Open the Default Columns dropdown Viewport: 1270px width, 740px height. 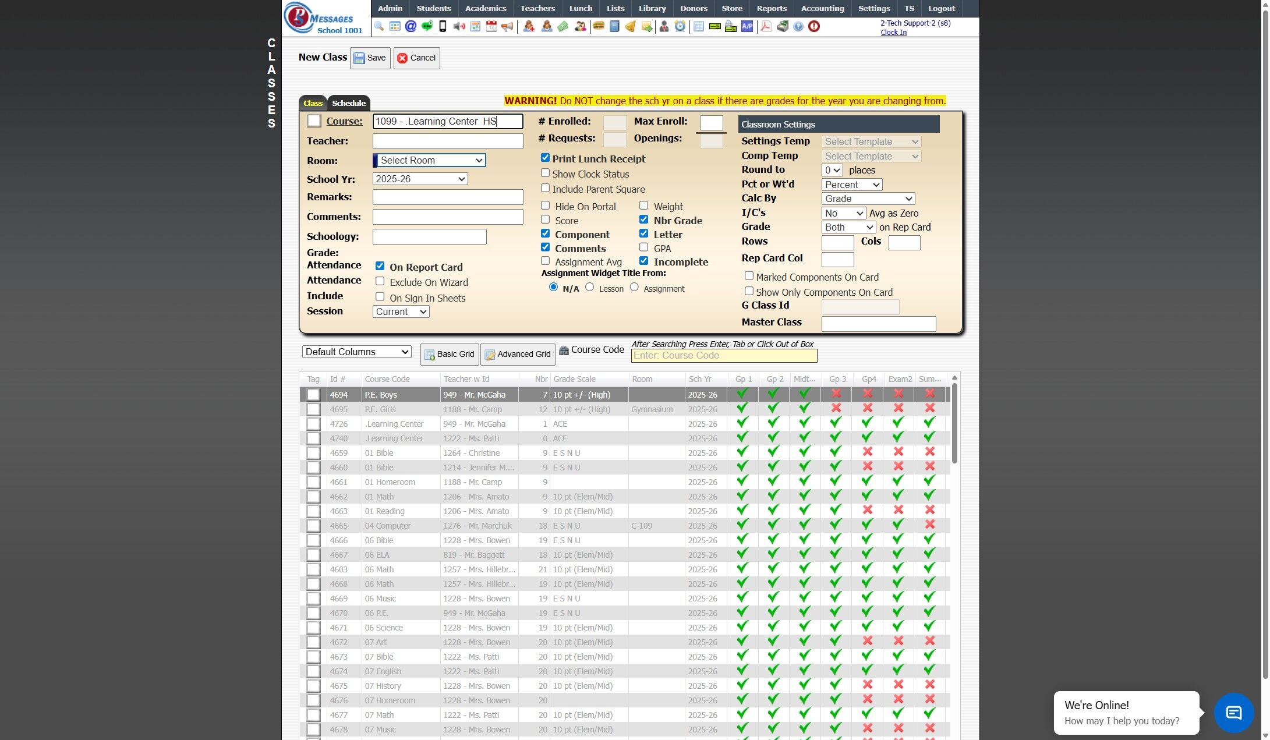[x=356, y=352]
